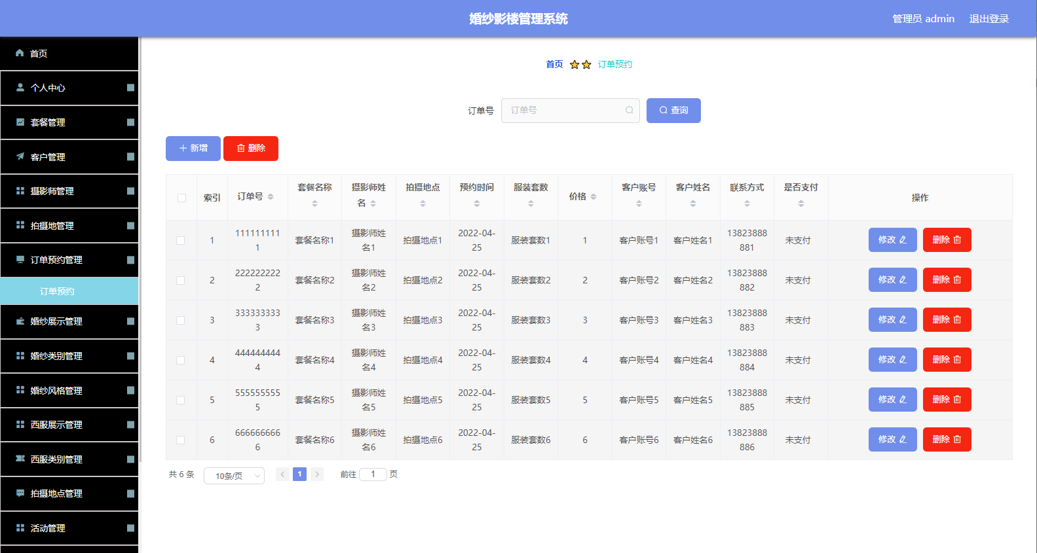Open the 首页 sidebar menu item
The image size is (1037, 553).
(69, 54)
